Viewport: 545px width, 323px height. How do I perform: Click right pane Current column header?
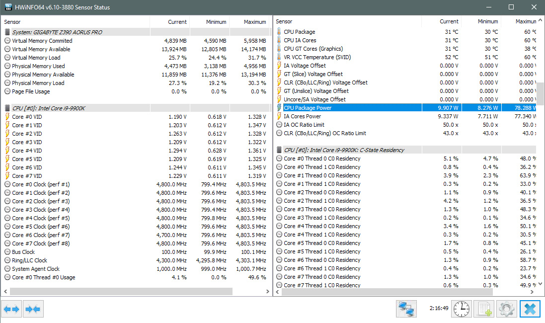click(x=442, y=21)
